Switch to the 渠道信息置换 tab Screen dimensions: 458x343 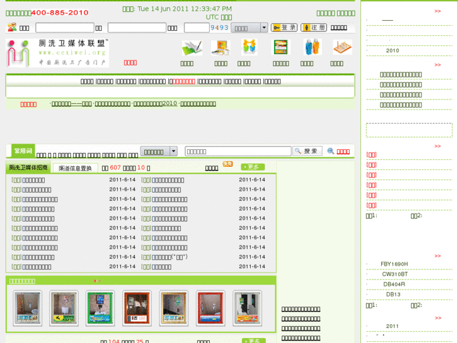[x=75, y=168]
